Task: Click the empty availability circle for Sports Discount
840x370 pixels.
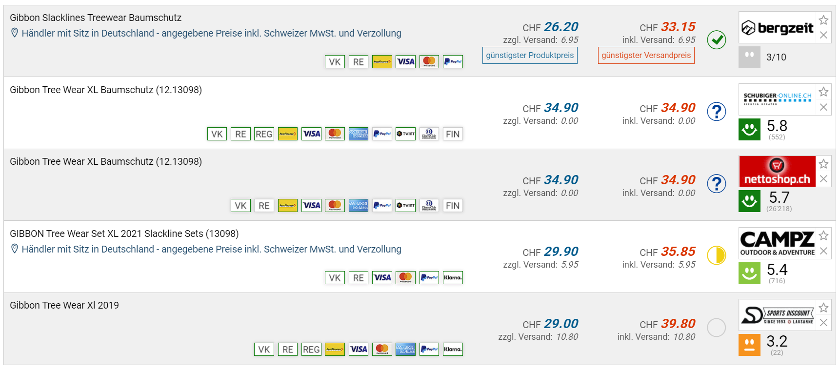Action: (x=717, y=328)
